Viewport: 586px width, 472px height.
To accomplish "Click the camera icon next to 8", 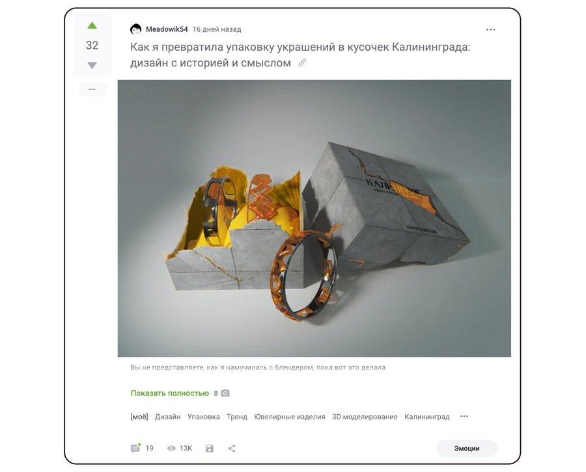I will 225,393.
